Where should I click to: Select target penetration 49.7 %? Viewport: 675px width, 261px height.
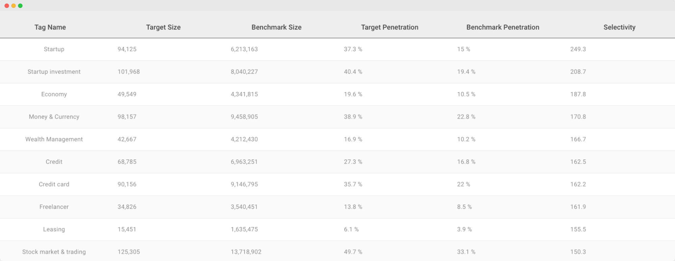(x=353, y=252)
